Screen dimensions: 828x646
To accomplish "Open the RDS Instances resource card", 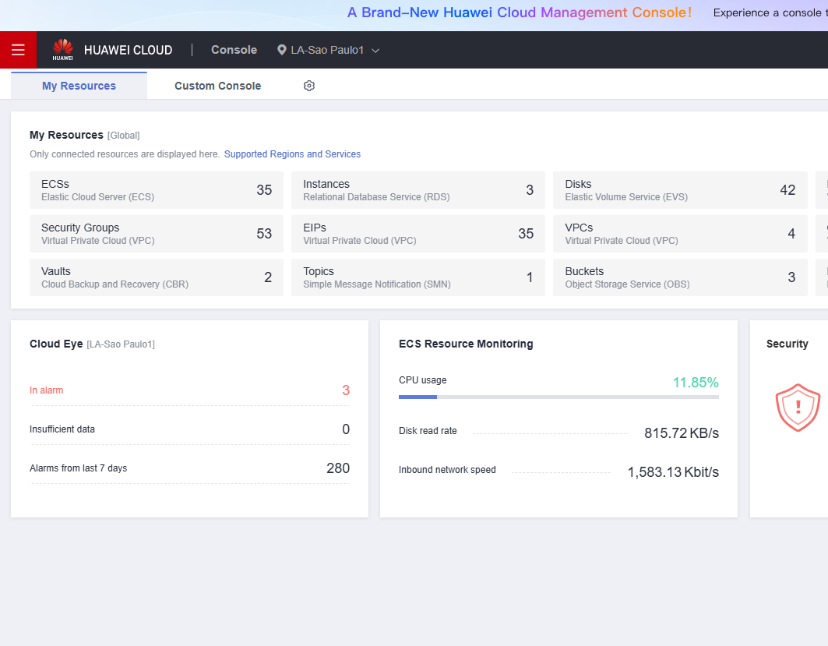I will (x=418, y=190).
